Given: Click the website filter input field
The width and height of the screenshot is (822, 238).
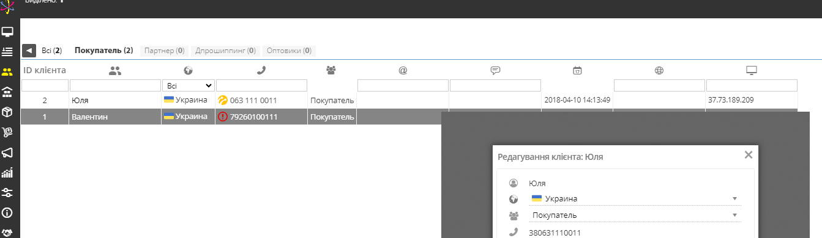Looking at the screenshot, I should click(x=659, y=85).
